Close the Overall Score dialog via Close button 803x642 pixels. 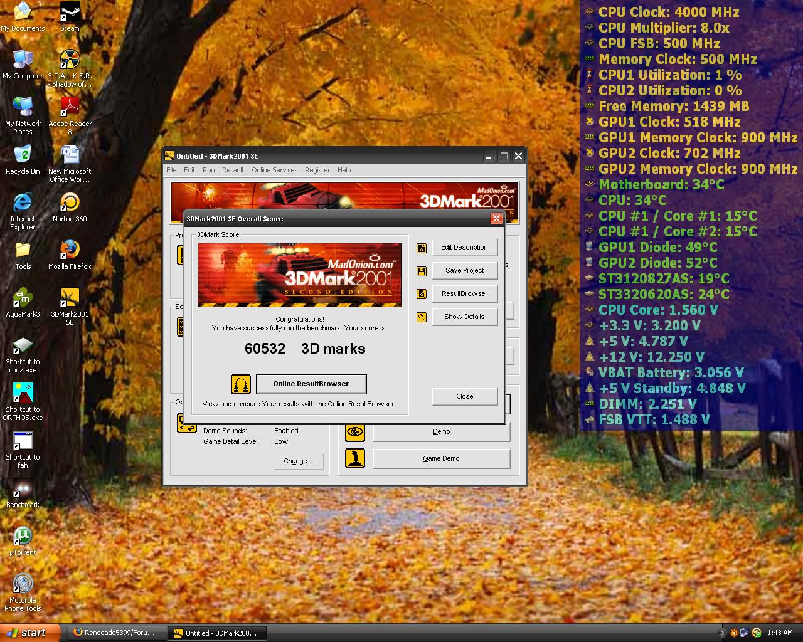(464, 396)
